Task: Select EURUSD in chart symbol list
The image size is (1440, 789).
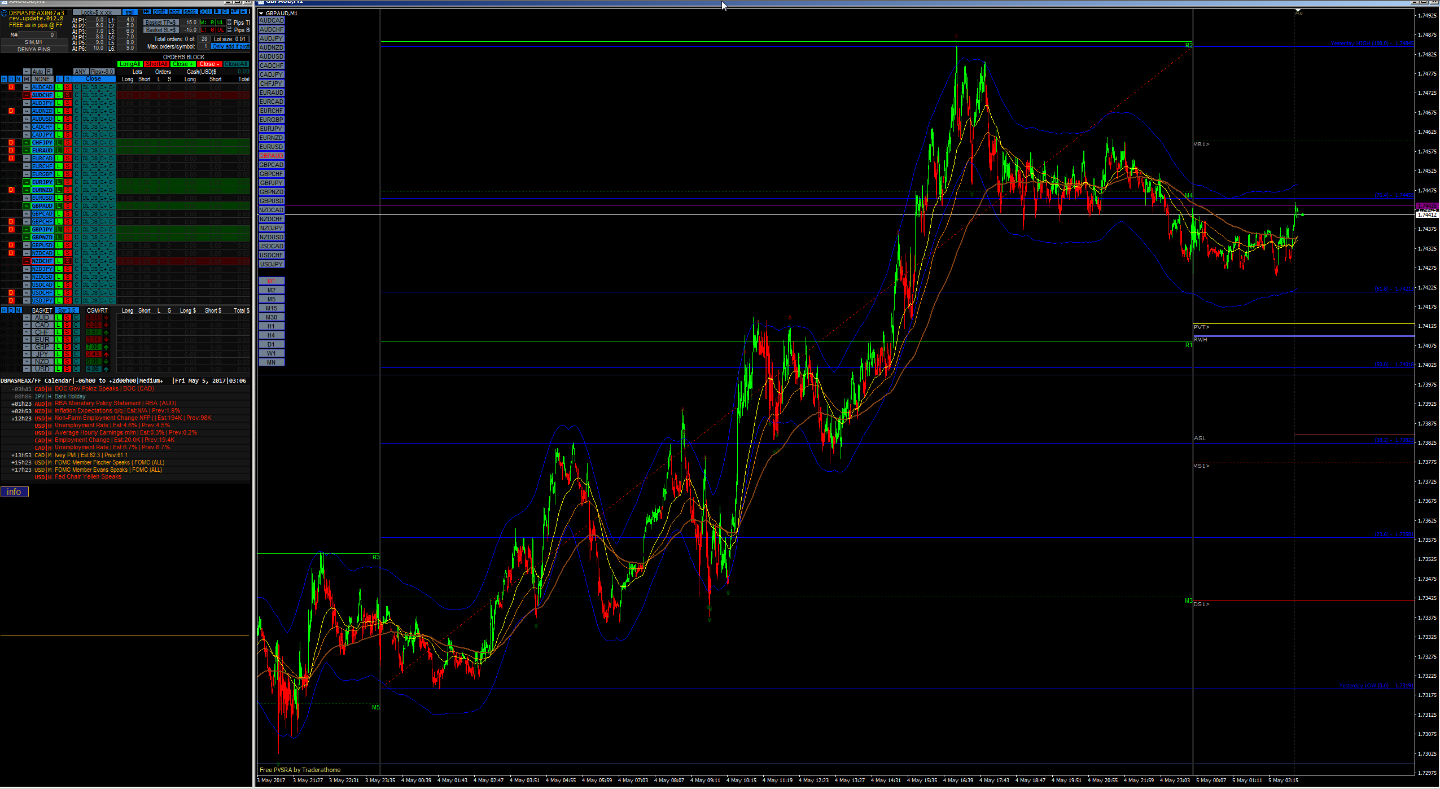Action: [272, 147]
